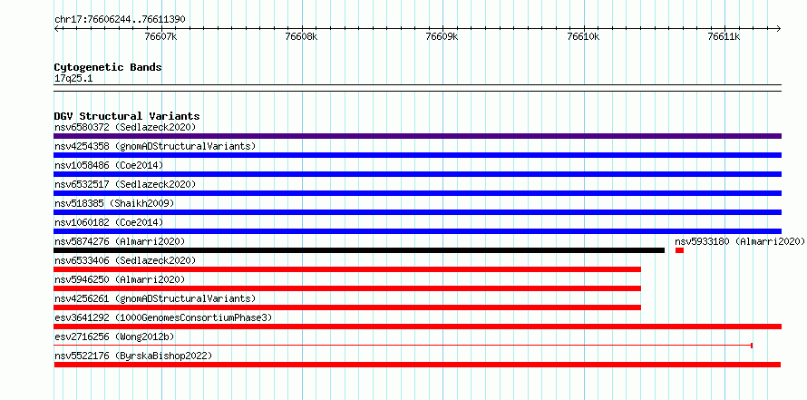Open variant label nsv5933180 (Almarri2020)
This screenshot has width=807, height=400.
[x=740, y=241]
